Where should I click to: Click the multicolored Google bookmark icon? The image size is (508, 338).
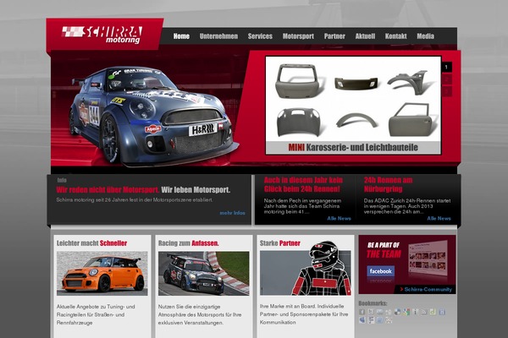click(x=406, y=312)
